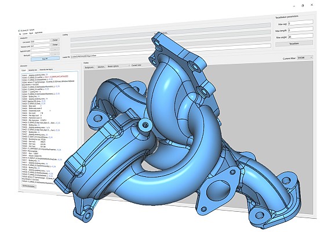Click Change button next to Tolerance field
This screenshot has height=232, width=335.
[55, 45]
